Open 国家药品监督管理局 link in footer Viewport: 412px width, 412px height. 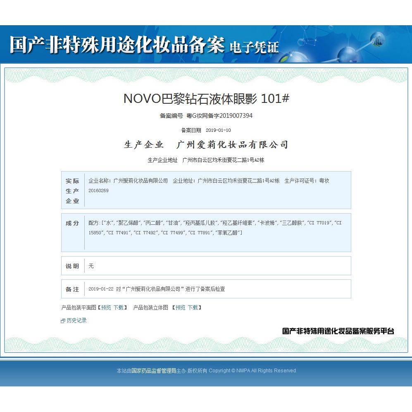pos(154,371)
